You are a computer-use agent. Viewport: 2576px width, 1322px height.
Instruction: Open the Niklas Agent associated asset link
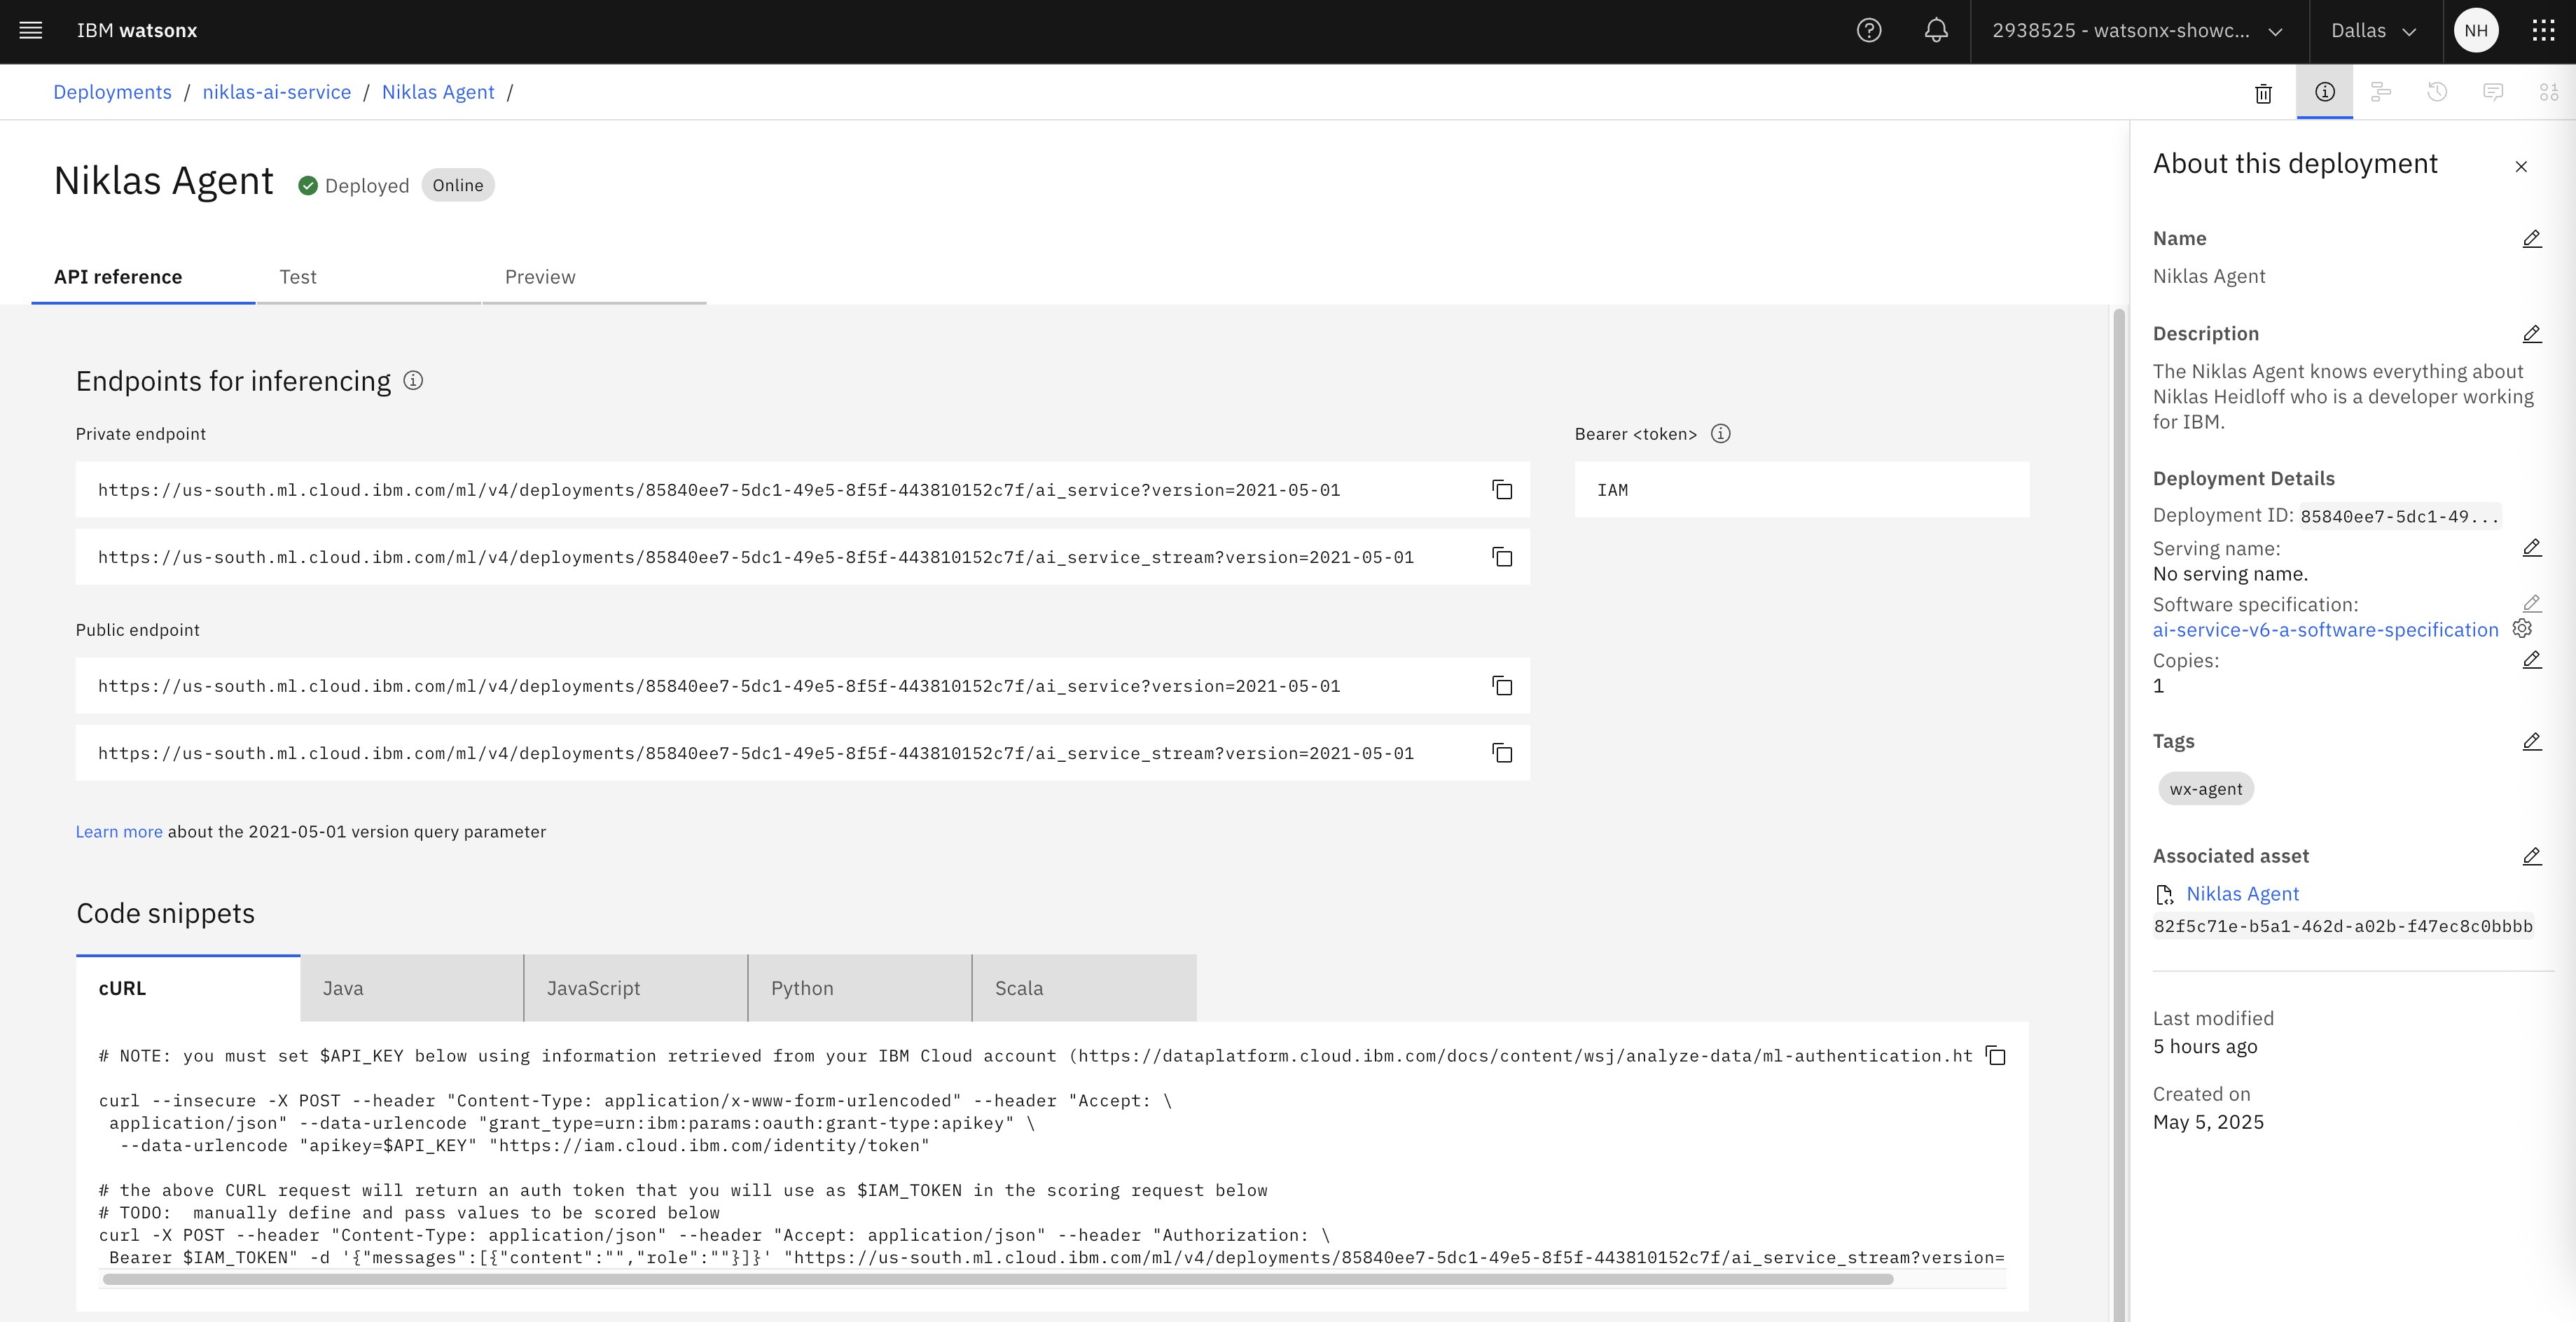[2242, 894]
